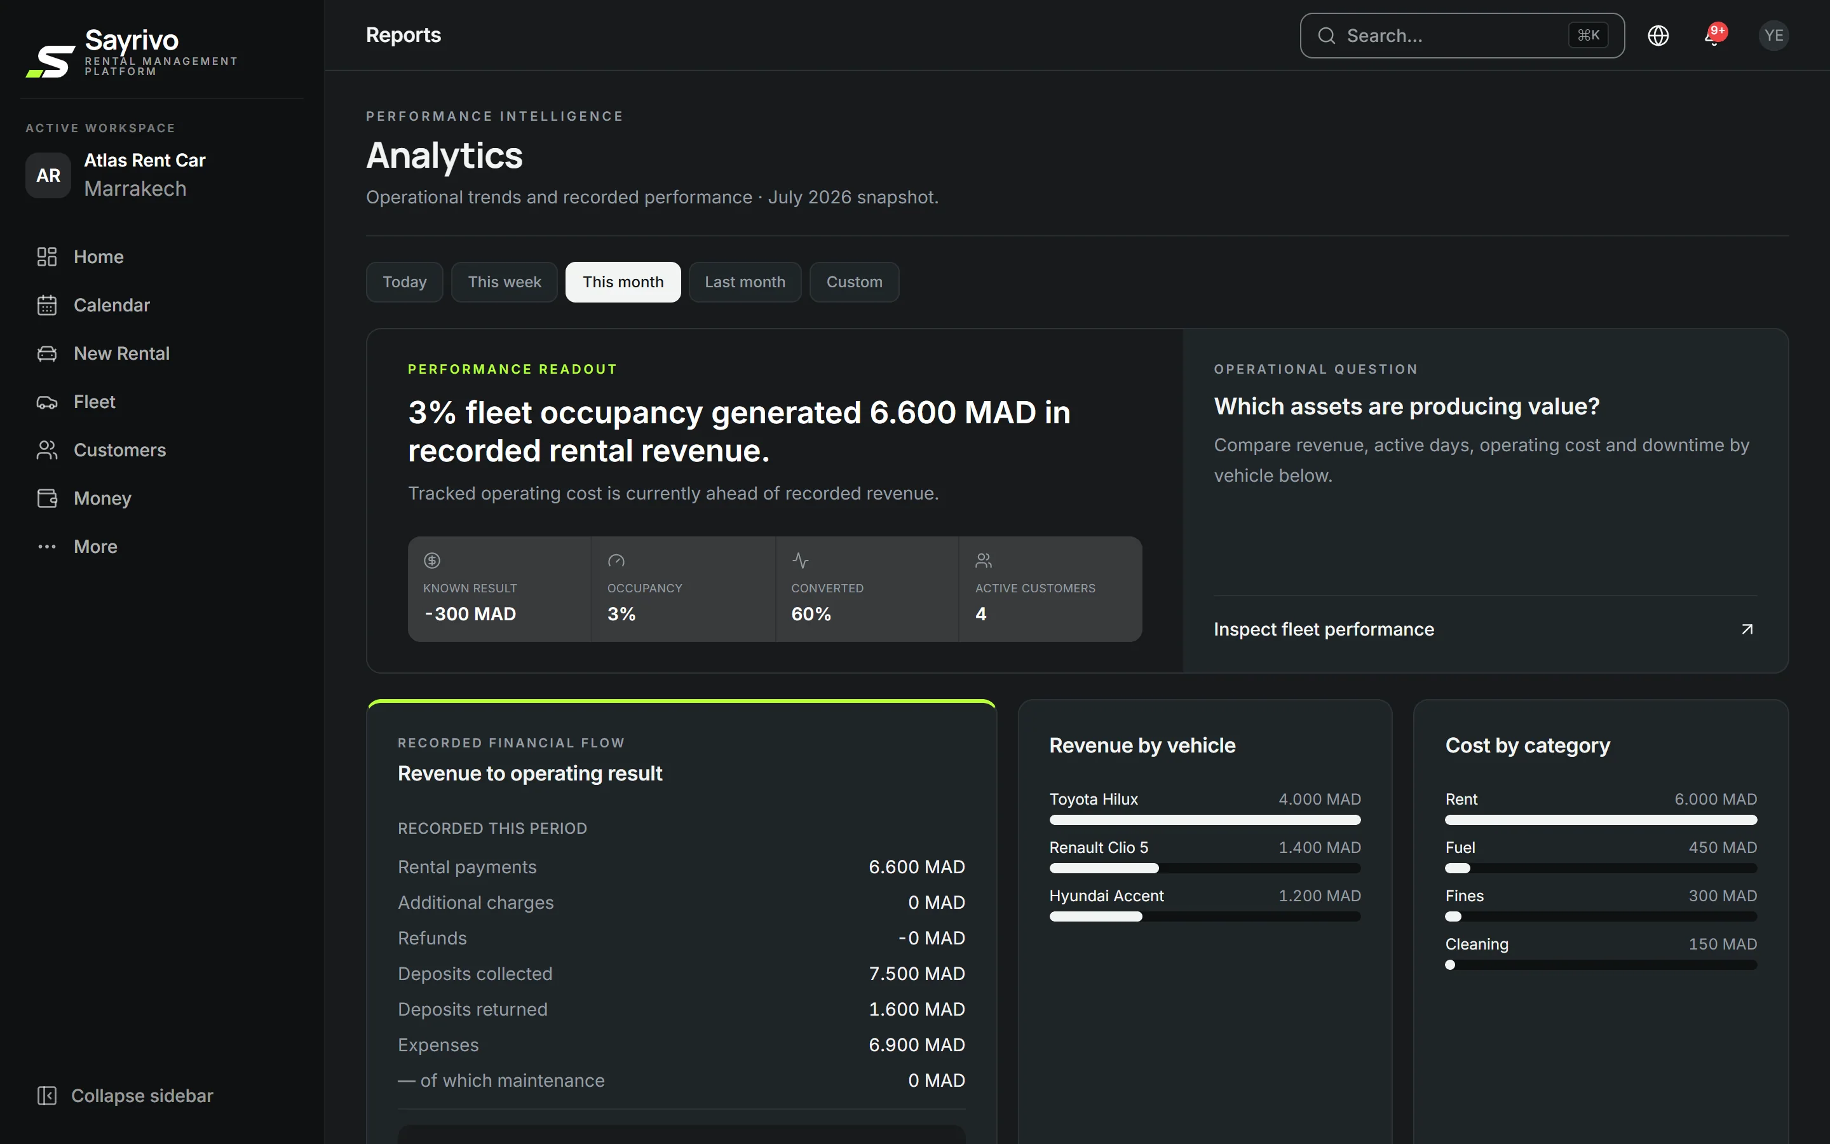Click the Reports page title

(x=403, y=35)
